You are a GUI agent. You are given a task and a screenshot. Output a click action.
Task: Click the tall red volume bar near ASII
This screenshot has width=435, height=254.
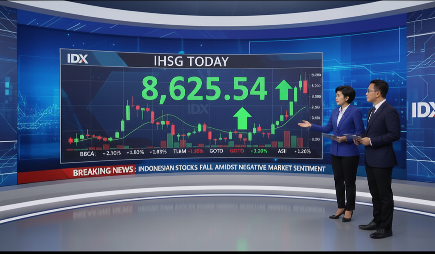pos(287,139)
